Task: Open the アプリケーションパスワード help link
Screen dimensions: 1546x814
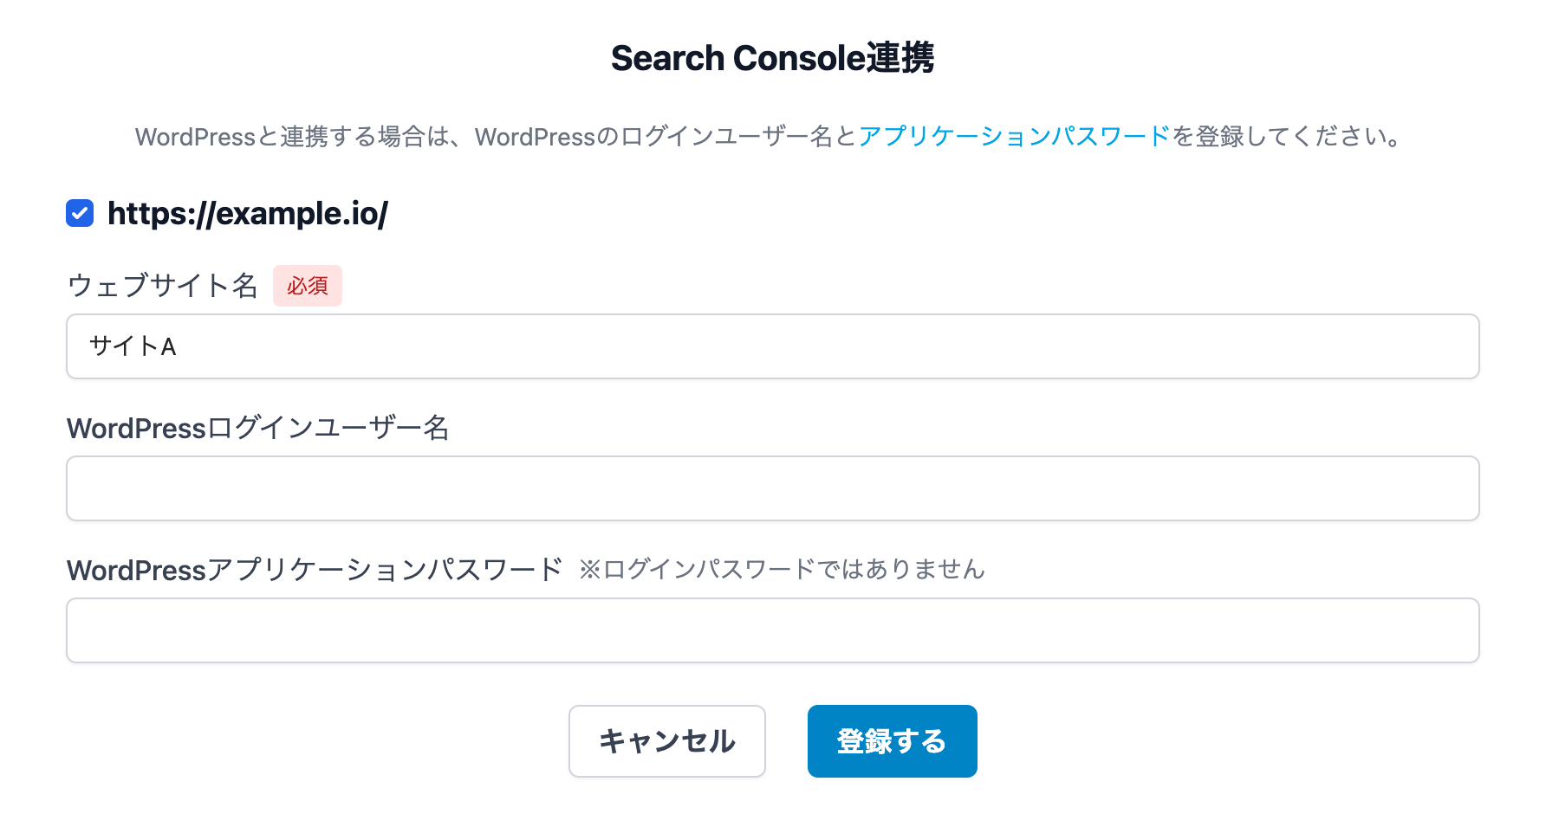Action: click(1014, 137)
